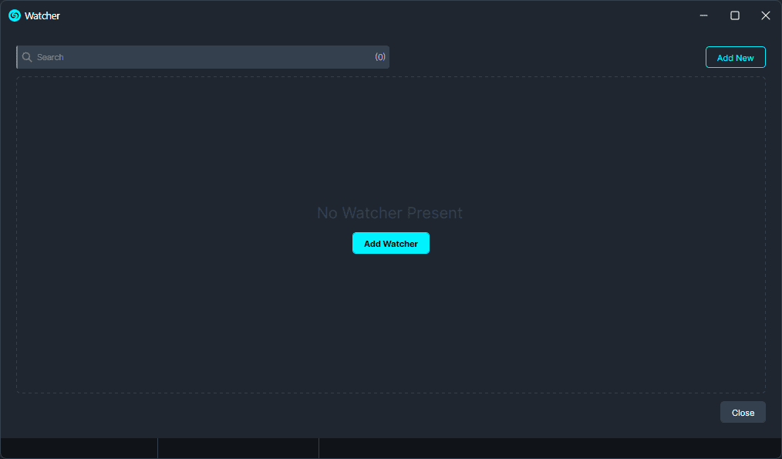
Task: Click the second vertical divider in status bar
Action: tap(319, 448)
